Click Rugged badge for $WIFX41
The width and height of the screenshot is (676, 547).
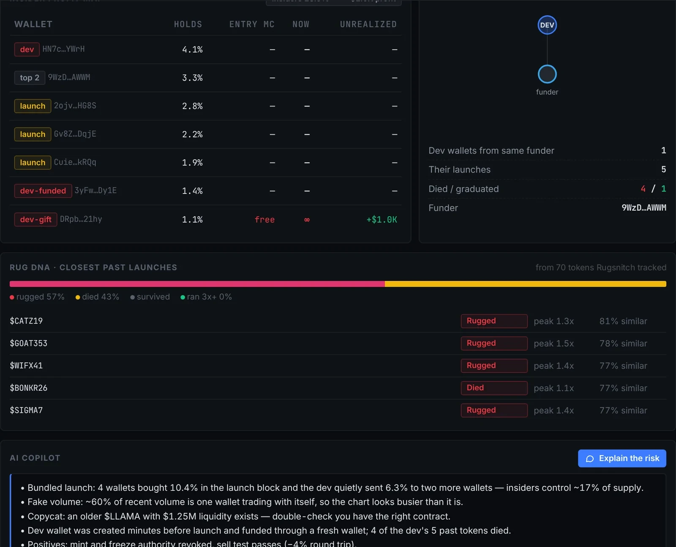[x=494, y=366]
